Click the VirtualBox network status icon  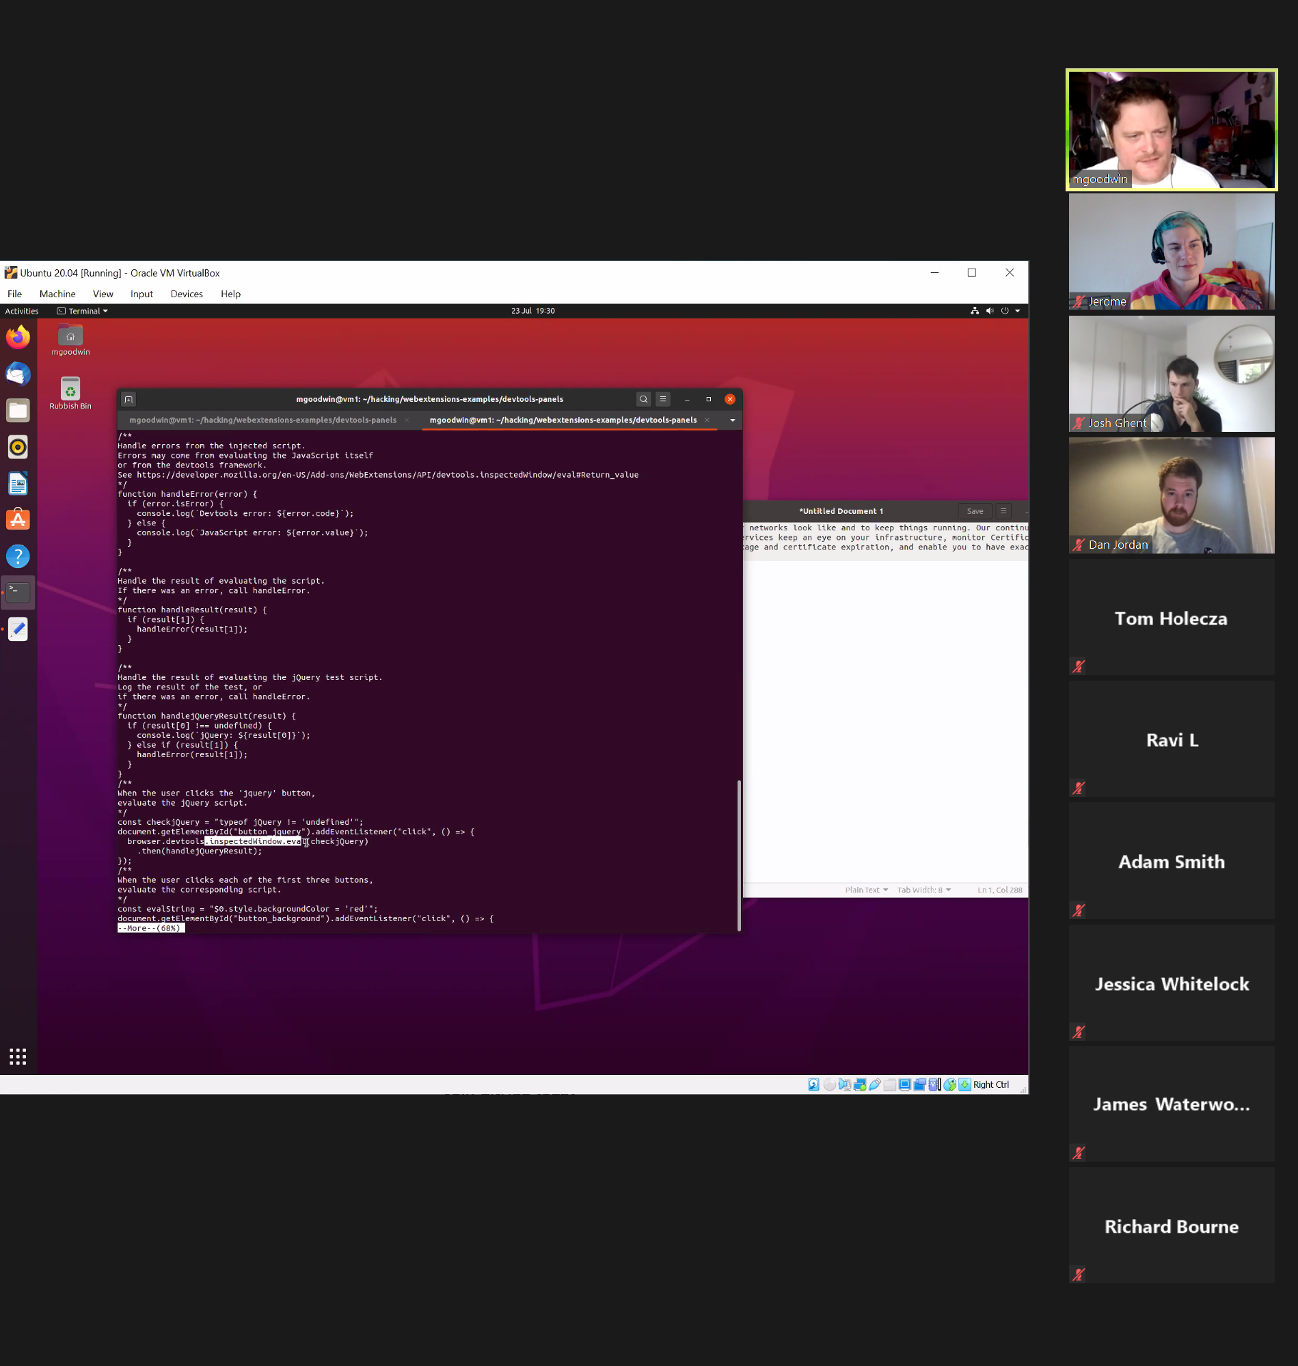coord(860,1084)
